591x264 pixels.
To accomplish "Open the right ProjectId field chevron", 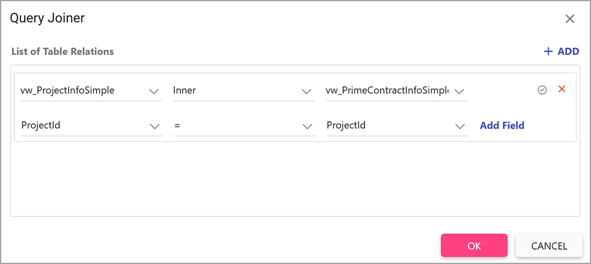I will pyautogui.click(x=460, y=126).
